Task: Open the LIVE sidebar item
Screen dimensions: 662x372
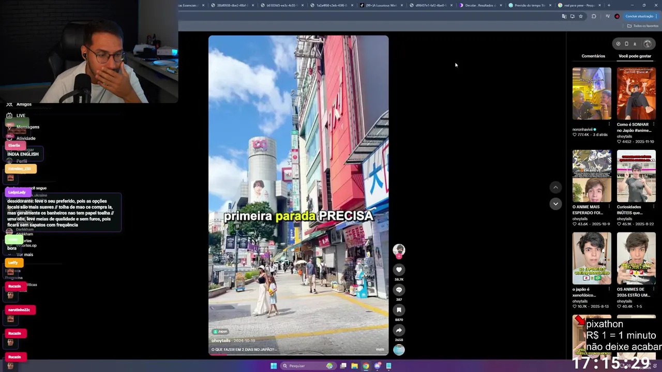Action: [16, 116]
